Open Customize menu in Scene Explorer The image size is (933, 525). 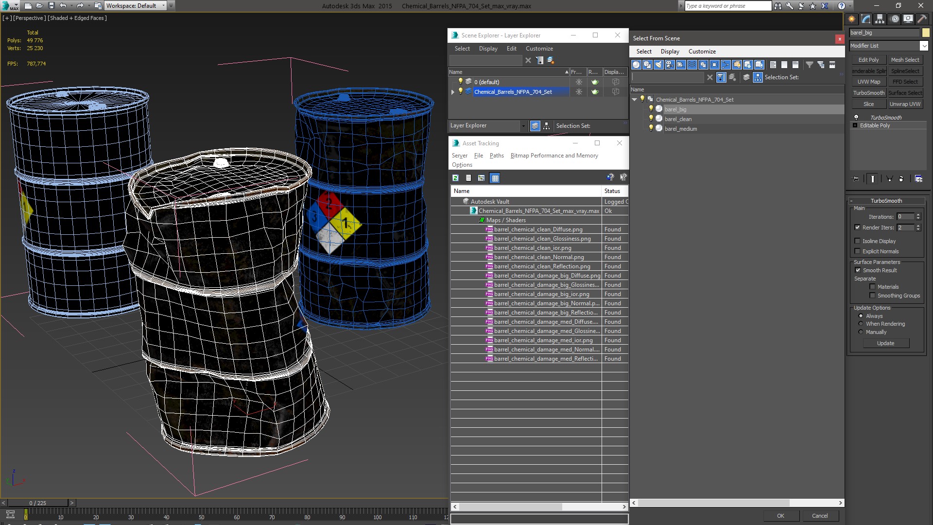(x=539, y=49)
